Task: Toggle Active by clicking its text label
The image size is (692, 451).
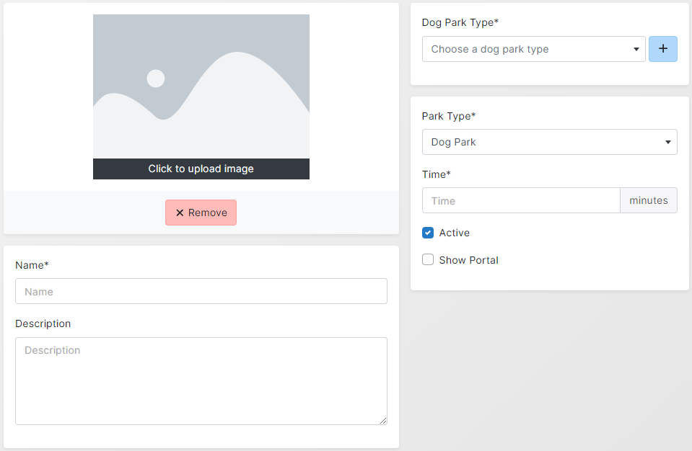Action: (x=454, y=233)
